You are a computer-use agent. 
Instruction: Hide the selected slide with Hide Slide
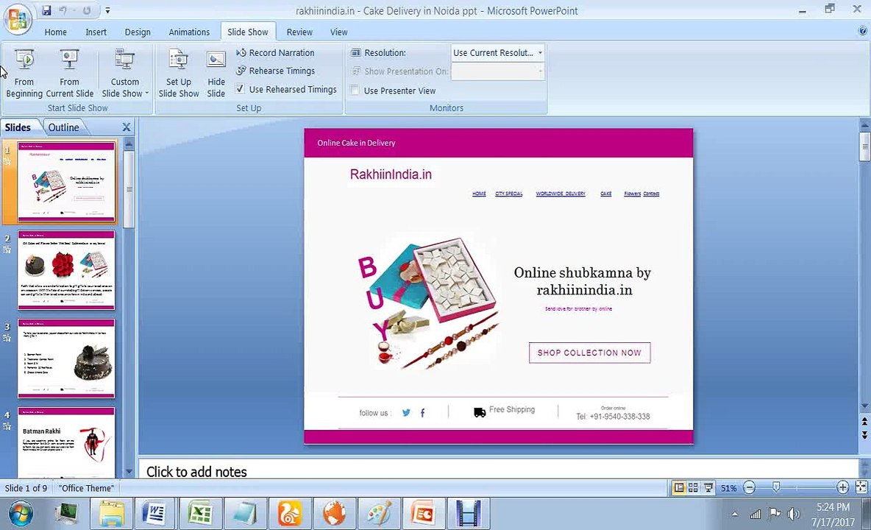[216, 74]
